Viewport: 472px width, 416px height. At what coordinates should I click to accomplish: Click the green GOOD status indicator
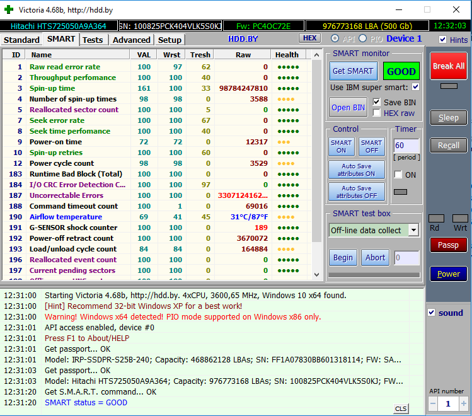(401, 71)
